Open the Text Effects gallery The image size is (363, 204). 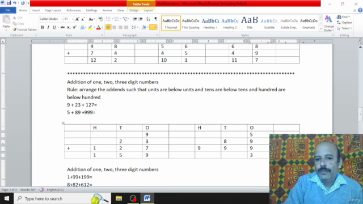pos(83,27)
